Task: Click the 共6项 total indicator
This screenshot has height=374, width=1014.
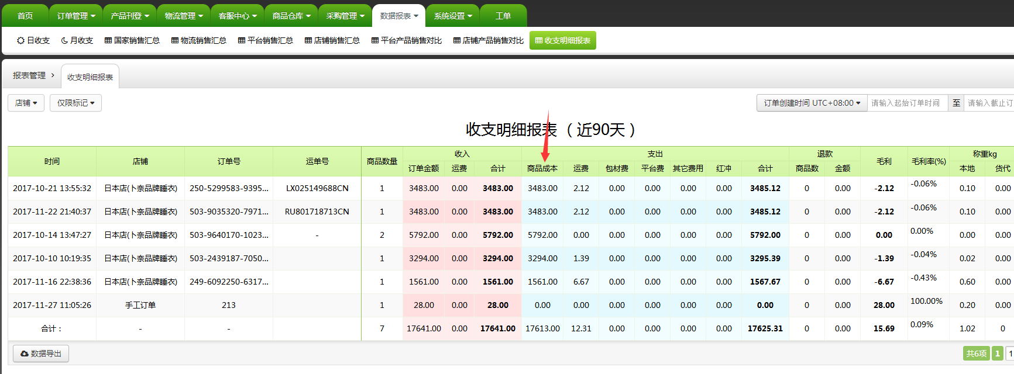Action: coord(977,354)
